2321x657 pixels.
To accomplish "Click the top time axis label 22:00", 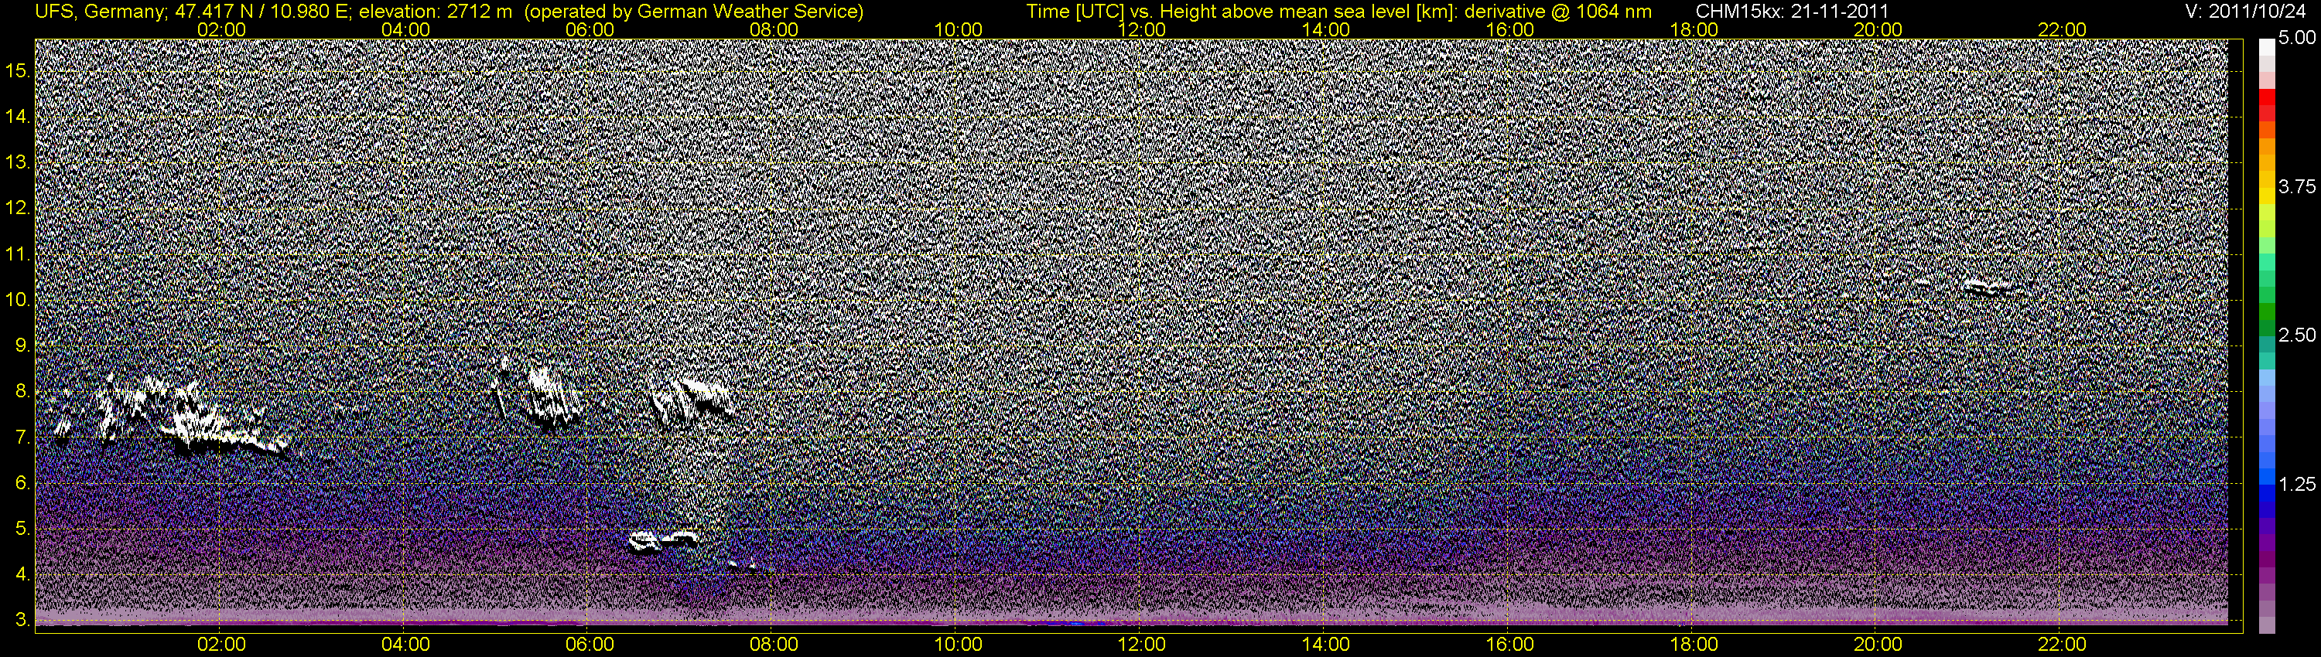I will (x=2062, y=29).
